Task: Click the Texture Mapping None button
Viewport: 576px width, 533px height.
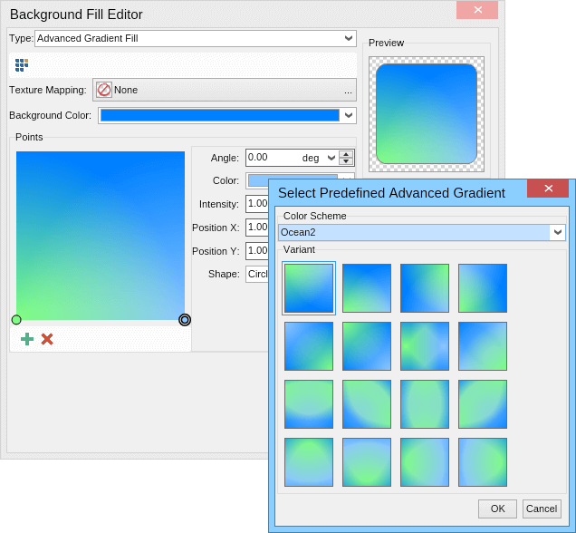Action: [x=226, y=90]
